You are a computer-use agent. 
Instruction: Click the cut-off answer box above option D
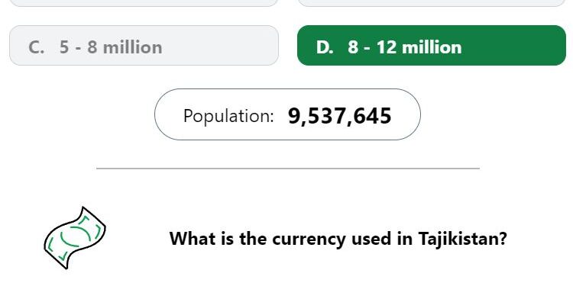pos(432,3)
